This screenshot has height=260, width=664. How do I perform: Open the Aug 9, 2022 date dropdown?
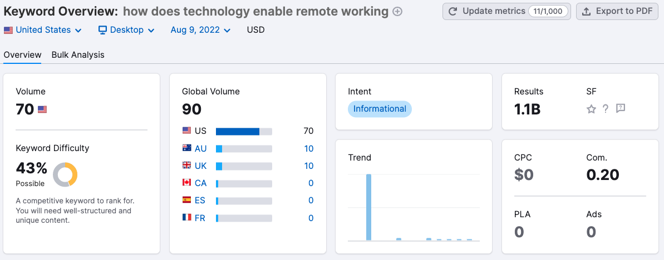[x=200, y=30]
